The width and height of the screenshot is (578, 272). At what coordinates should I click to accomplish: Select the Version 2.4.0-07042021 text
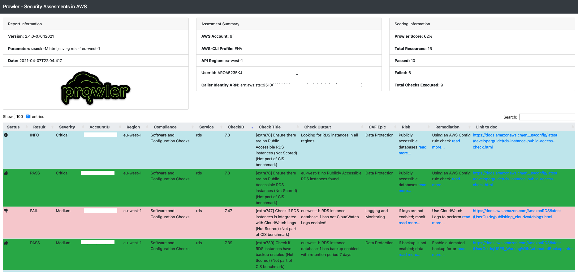[x=31, y=36]
